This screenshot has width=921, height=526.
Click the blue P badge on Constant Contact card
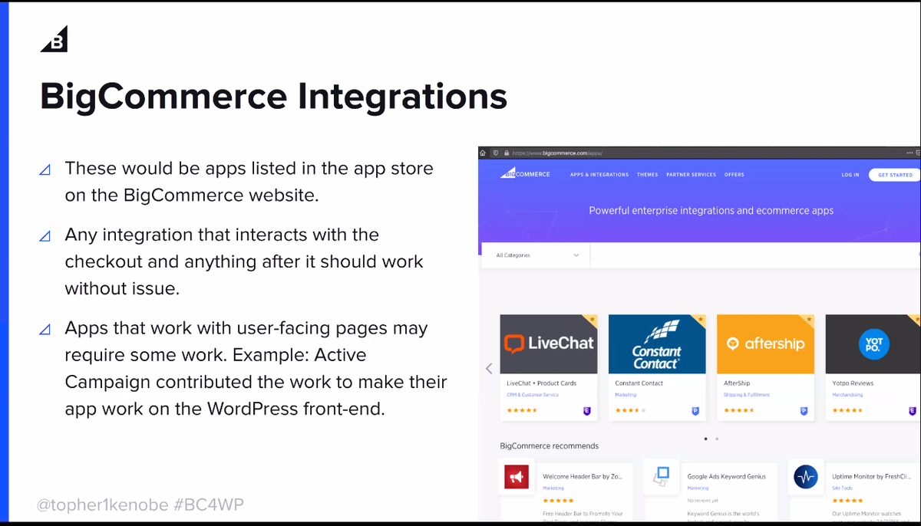coord(695,411)
